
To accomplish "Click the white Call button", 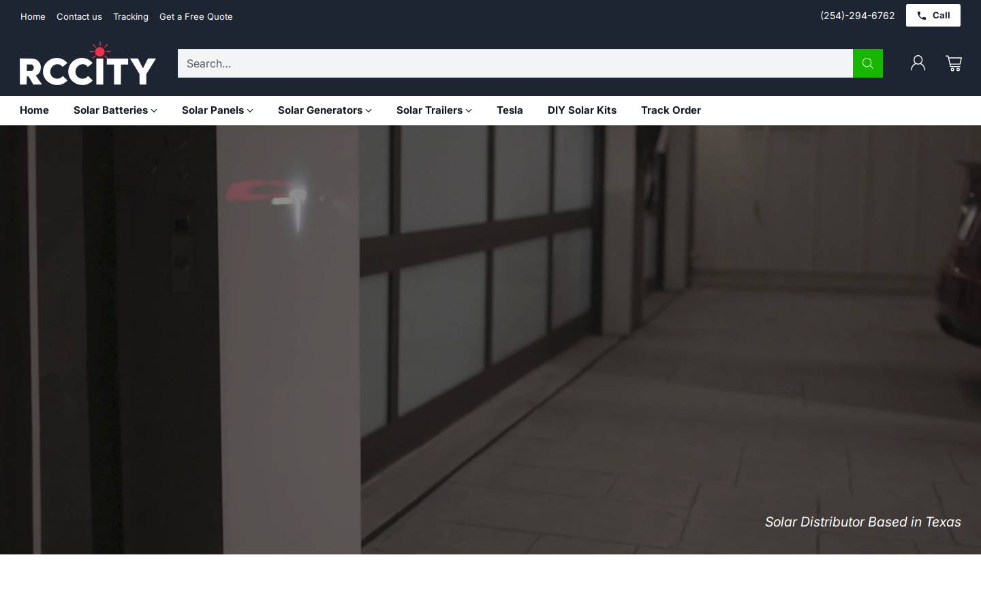I will (x=933, y=16).
